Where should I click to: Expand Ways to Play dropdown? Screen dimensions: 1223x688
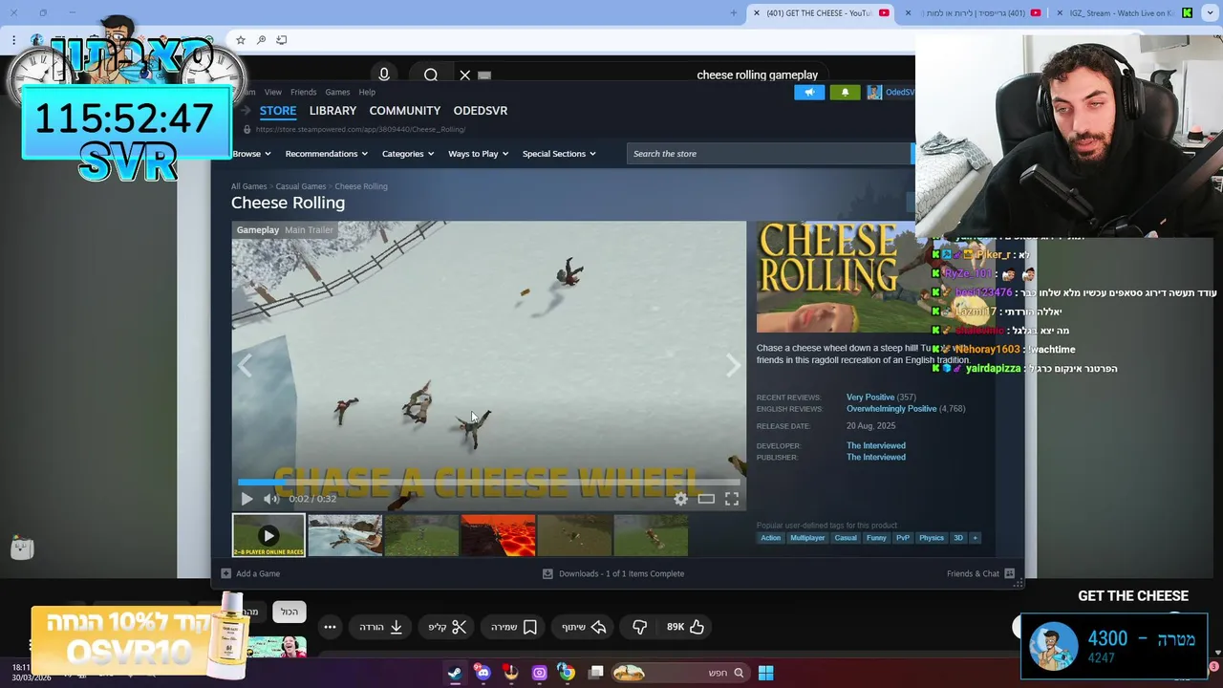(x=479, y=154)
